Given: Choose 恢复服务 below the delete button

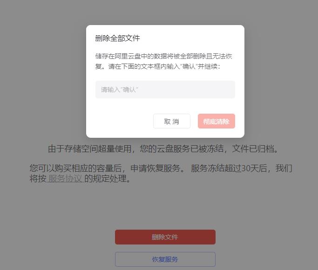Looking at the screenshot, I should coord(165,259).
